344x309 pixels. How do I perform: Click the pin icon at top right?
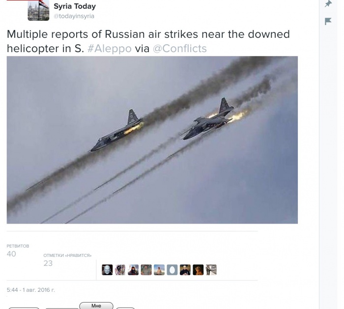tap(328, 4)
